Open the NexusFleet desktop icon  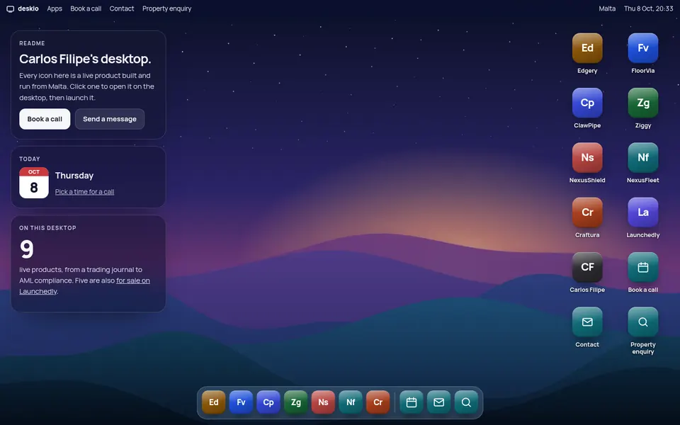(x=642, y=157)
